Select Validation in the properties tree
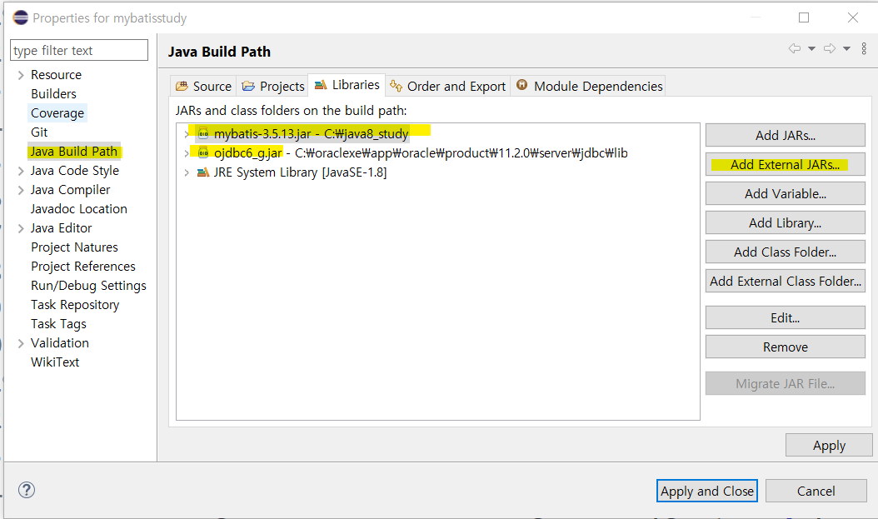878x519 pixels. pos(60,343)
